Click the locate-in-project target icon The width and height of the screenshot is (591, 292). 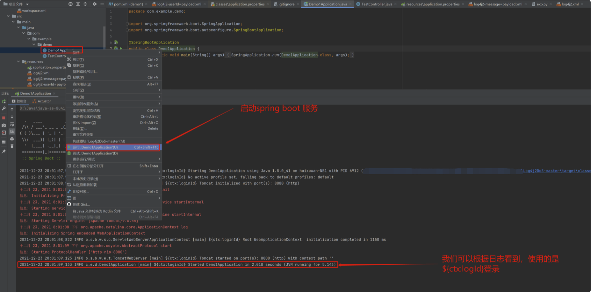[70, 4]
